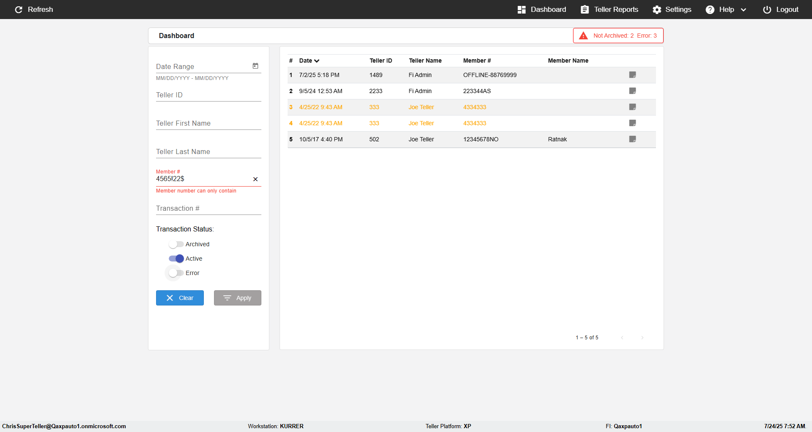The image size is (812, 432).
Task: Open note icon for Ratnak's transaction row
Action: (632, 139)
